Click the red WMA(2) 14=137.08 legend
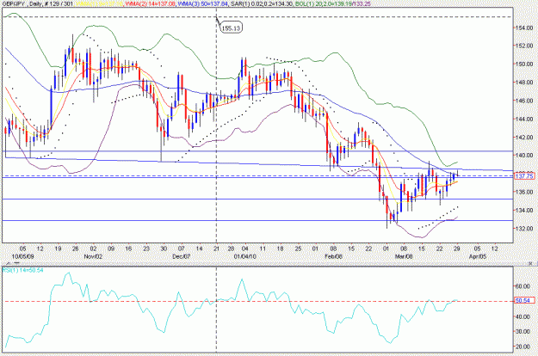 150,4
